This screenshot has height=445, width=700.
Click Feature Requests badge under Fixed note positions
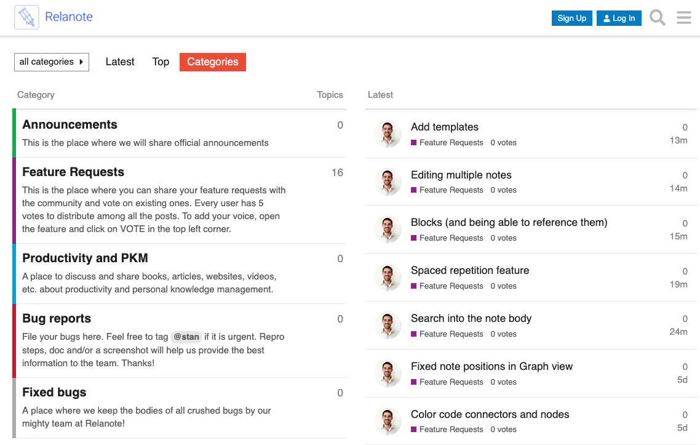(x=447, y=382)
